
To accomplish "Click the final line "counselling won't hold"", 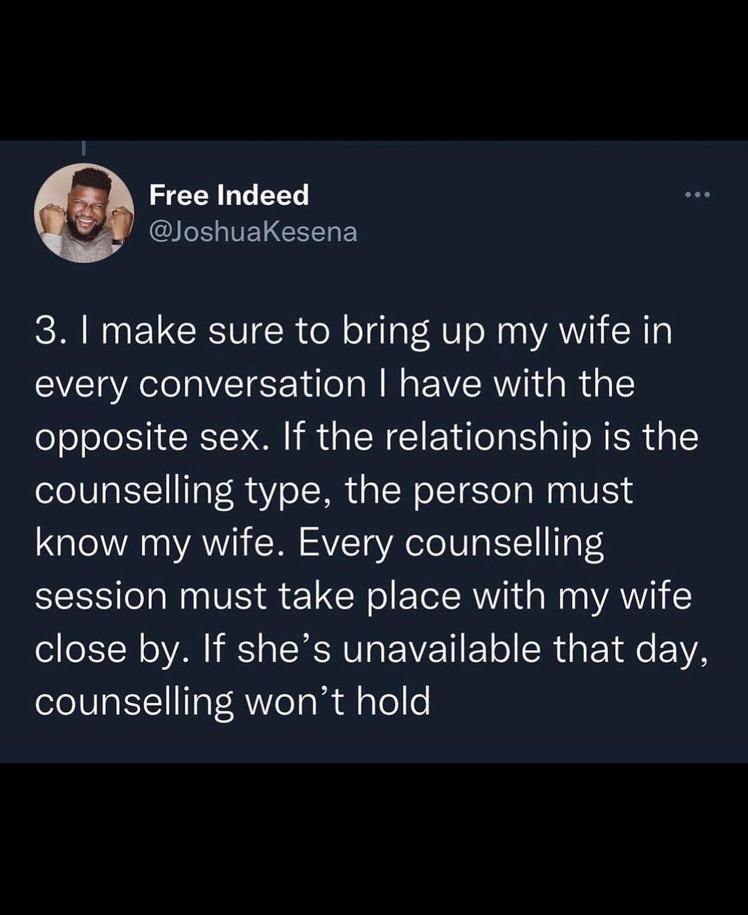I will click(232, 702).
